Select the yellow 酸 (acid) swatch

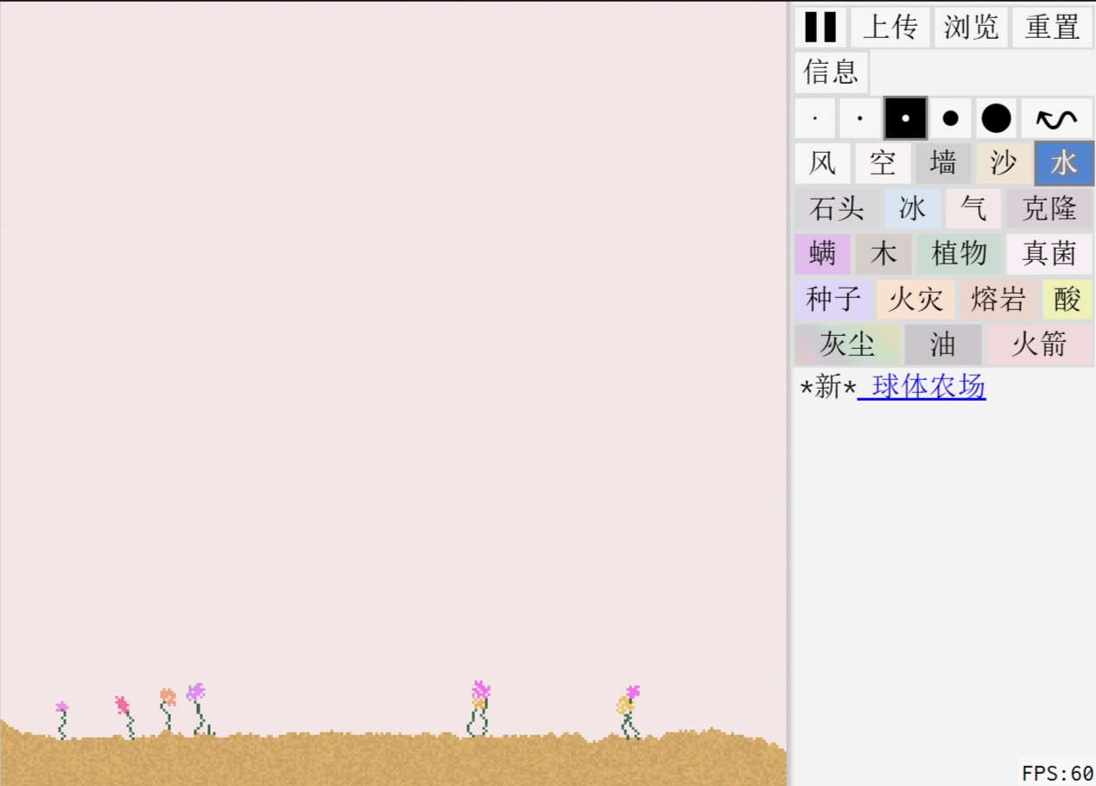coord(1067,300)
